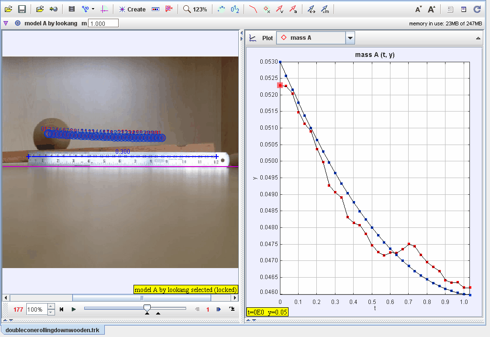The image size is (490, 337).
Task: Toggle the trails display icon
Action: (221, 9)
